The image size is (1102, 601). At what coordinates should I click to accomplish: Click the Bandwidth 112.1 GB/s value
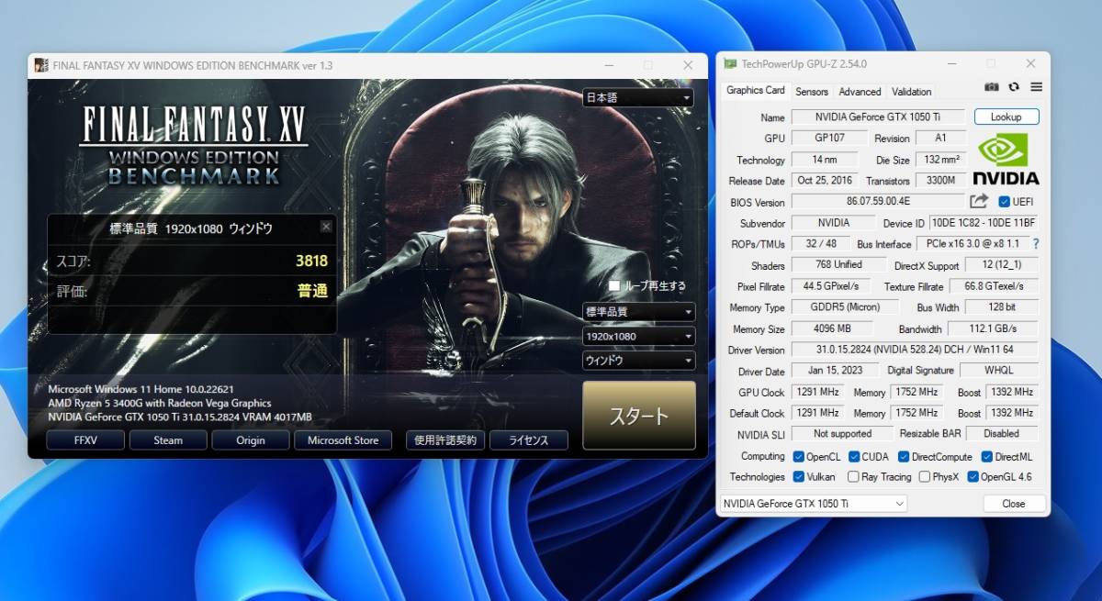(x=995, y=328)
